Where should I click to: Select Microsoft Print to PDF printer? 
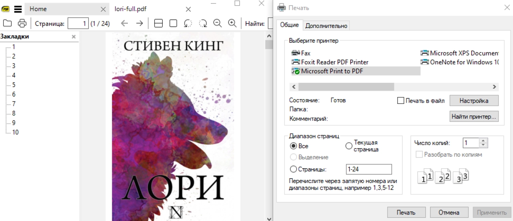(355, 71)
